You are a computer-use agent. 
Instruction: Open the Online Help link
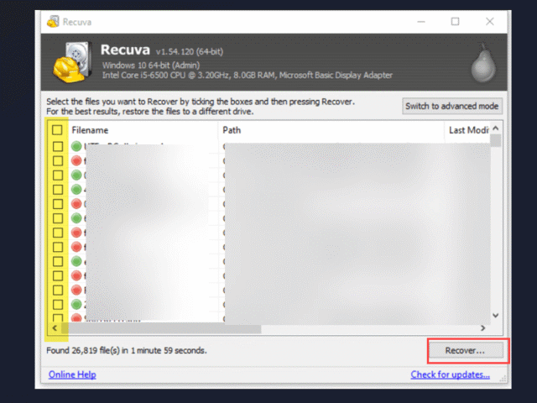point(72,374)
